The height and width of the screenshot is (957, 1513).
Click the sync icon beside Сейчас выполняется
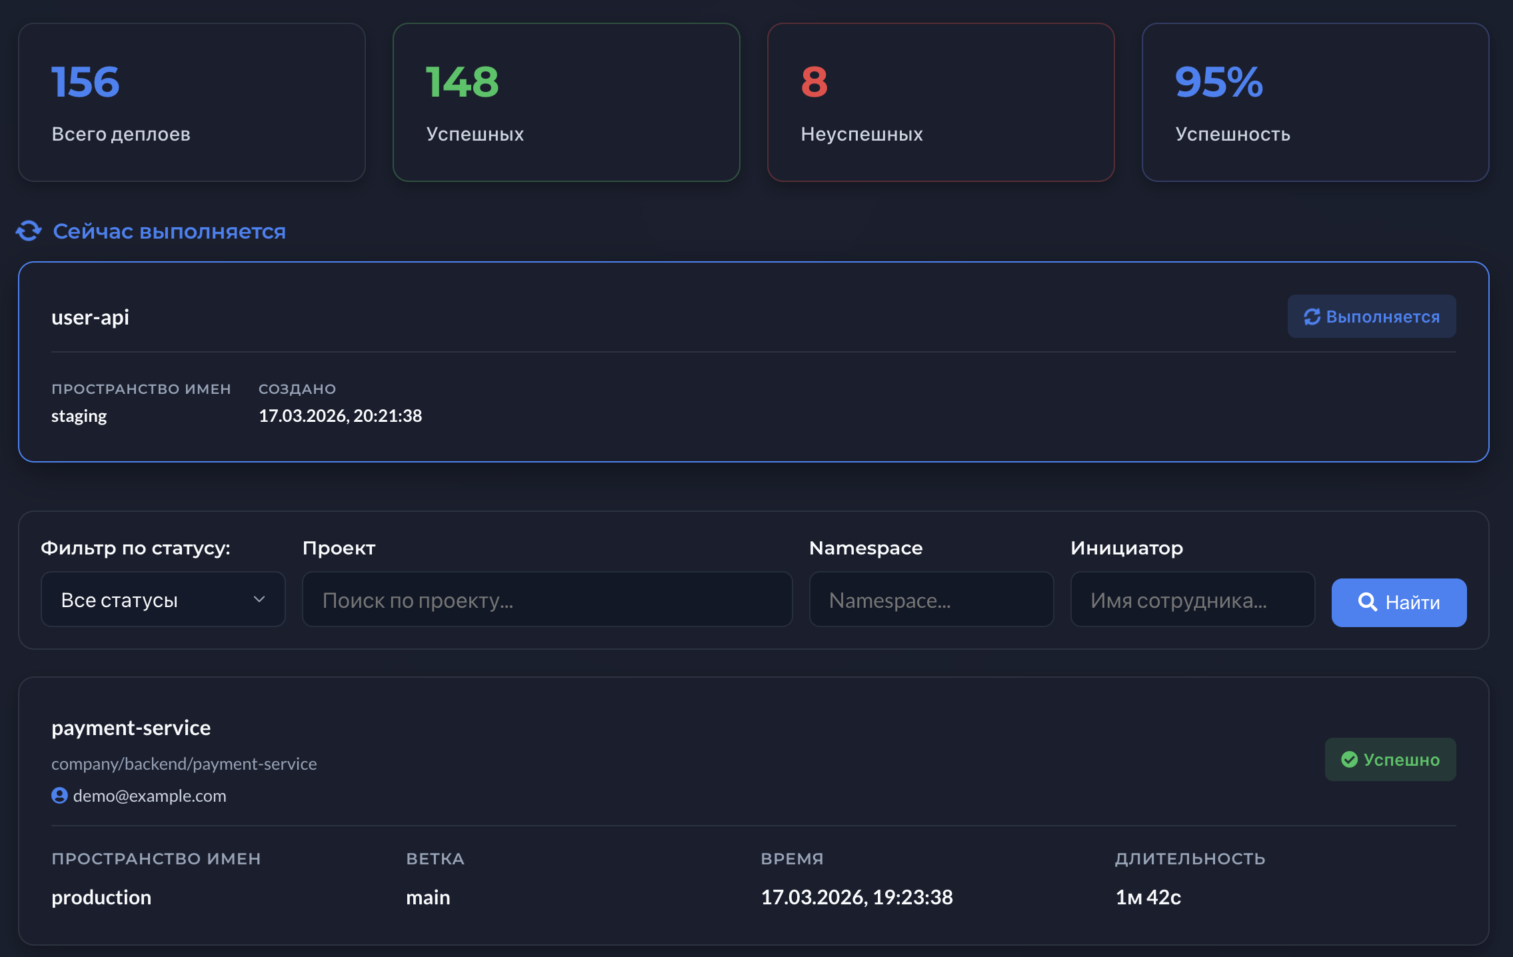tap(29, 231)
